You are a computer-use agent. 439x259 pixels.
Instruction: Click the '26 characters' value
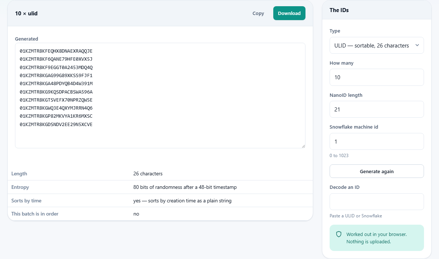coord(148,174)
